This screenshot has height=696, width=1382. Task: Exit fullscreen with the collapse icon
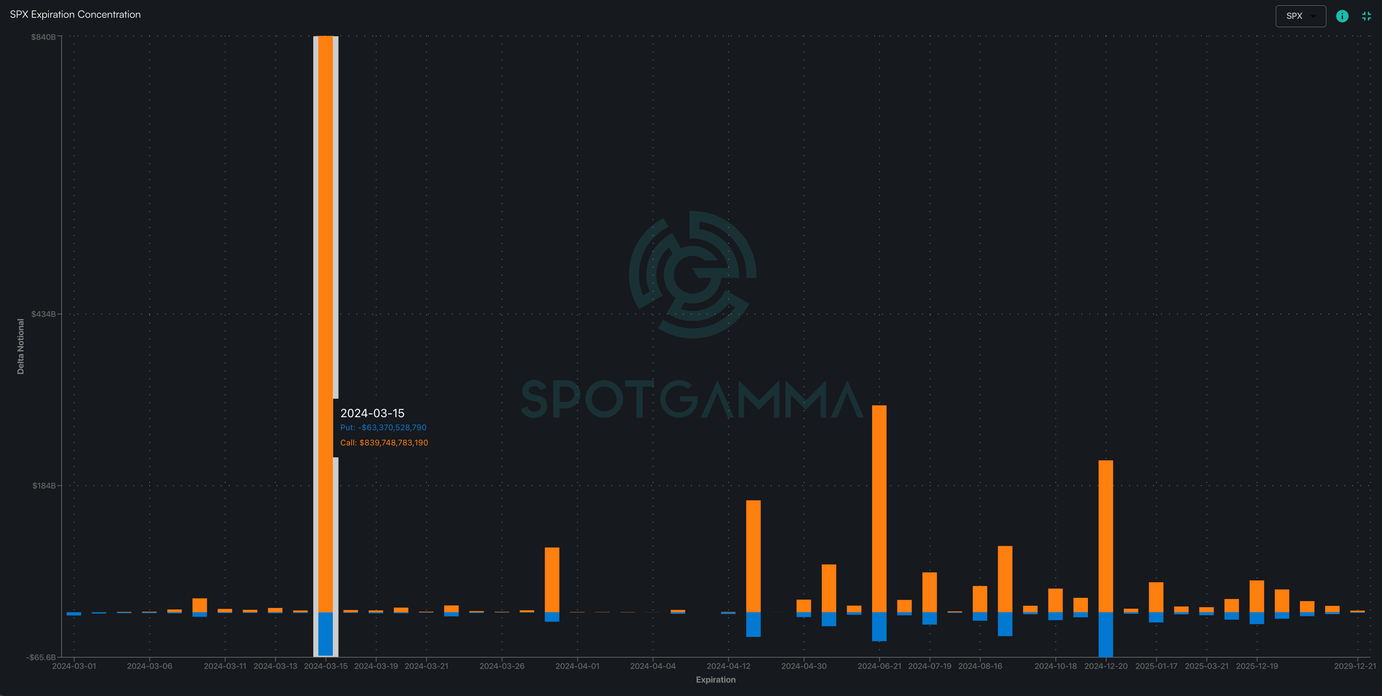(1366, 16)
